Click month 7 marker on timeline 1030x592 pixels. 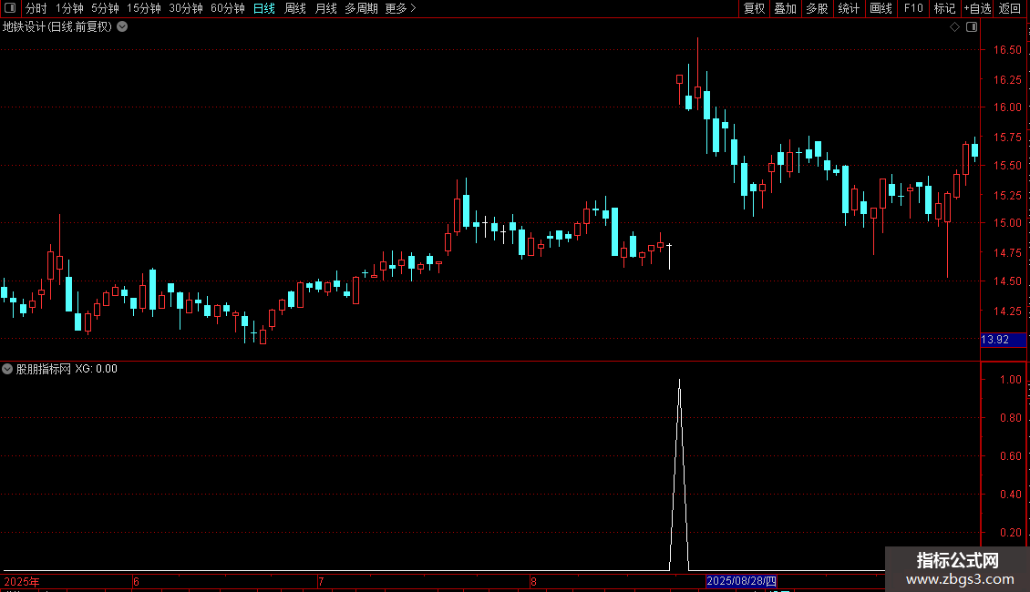point(321,581)
